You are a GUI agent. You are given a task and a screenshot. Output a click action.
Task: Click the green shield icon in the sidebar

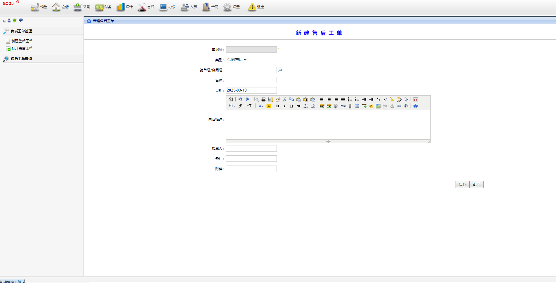(x=15, y=20)
